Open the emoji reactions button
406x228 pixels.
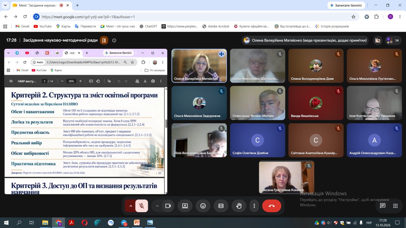(x=203, y=206)
